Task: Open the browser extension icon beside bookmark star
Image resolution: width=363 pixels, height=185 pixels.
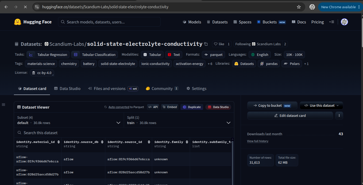Action: coord(312,7)
